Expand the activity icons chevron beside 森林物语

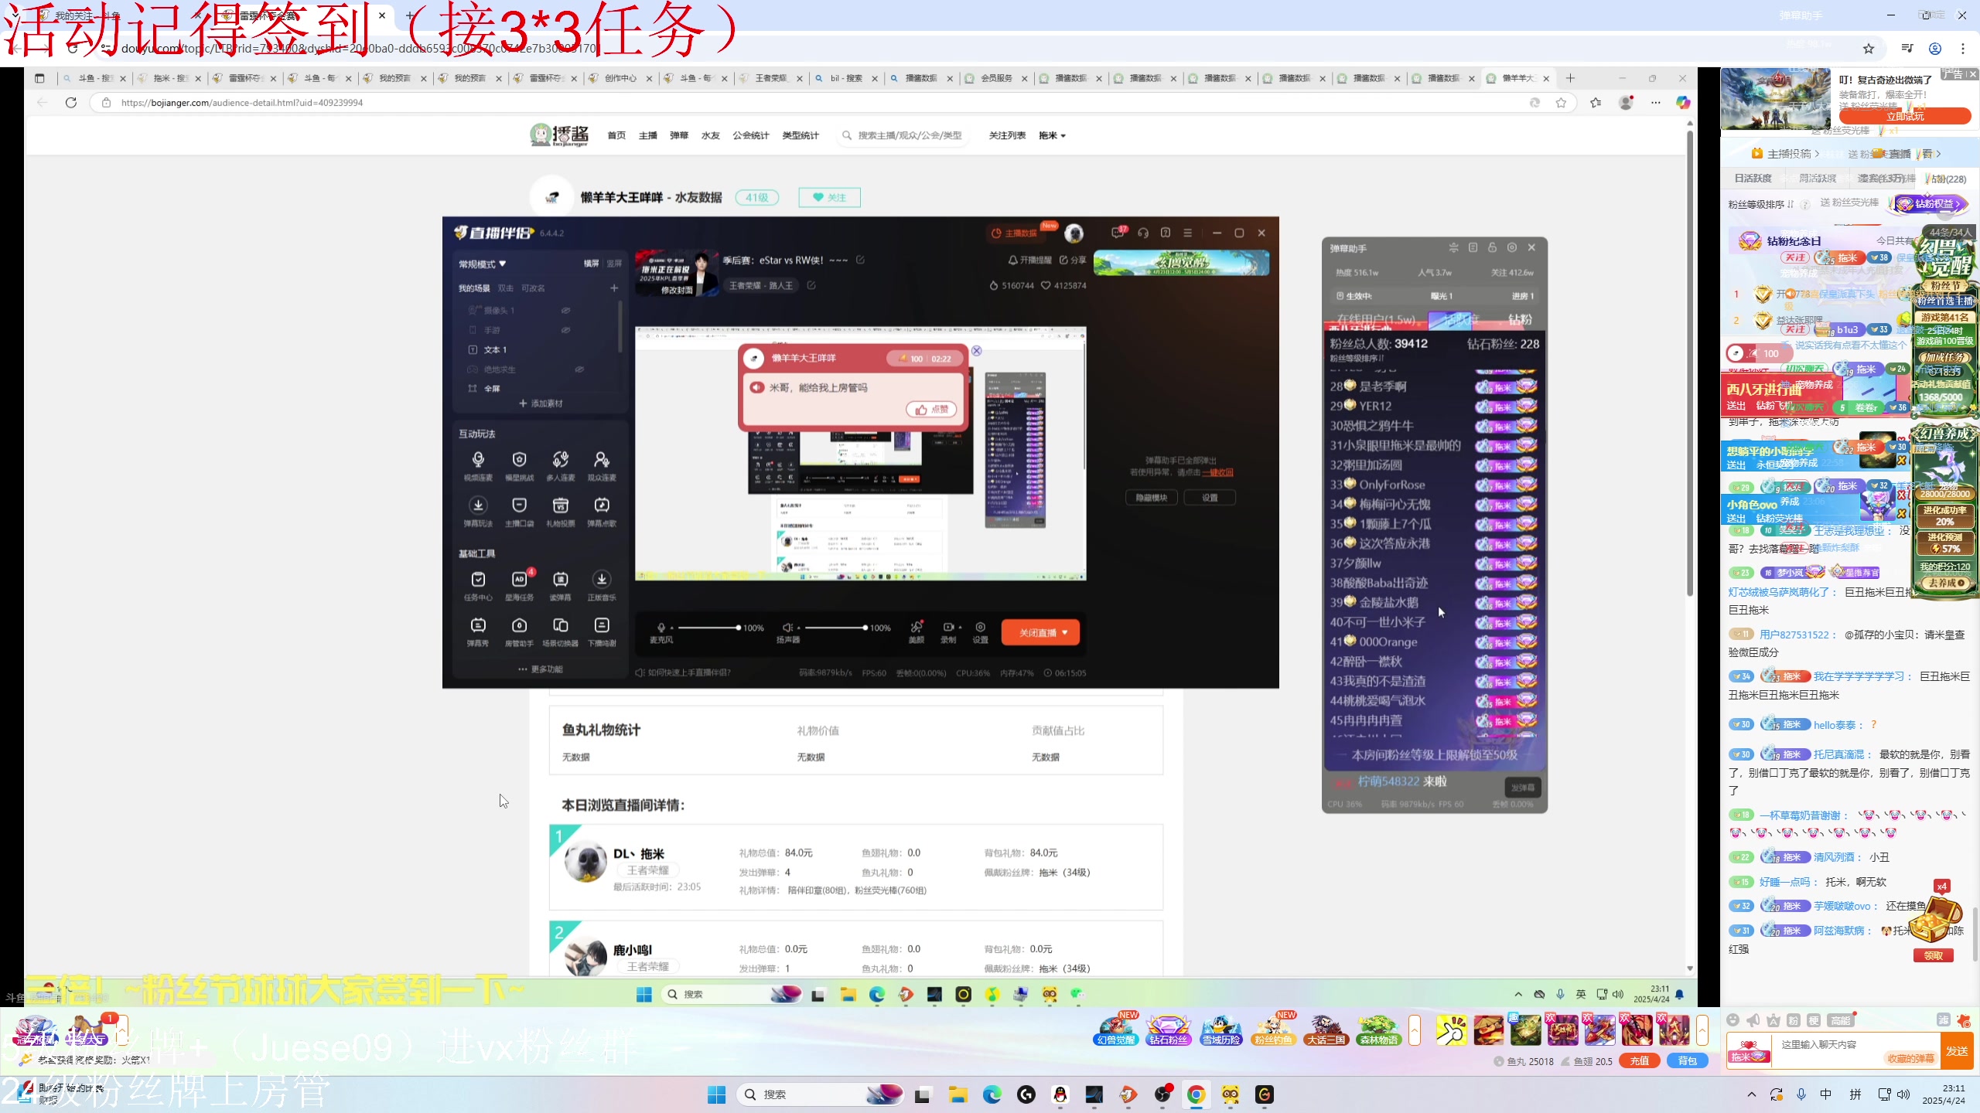tap(1415, 1030)
